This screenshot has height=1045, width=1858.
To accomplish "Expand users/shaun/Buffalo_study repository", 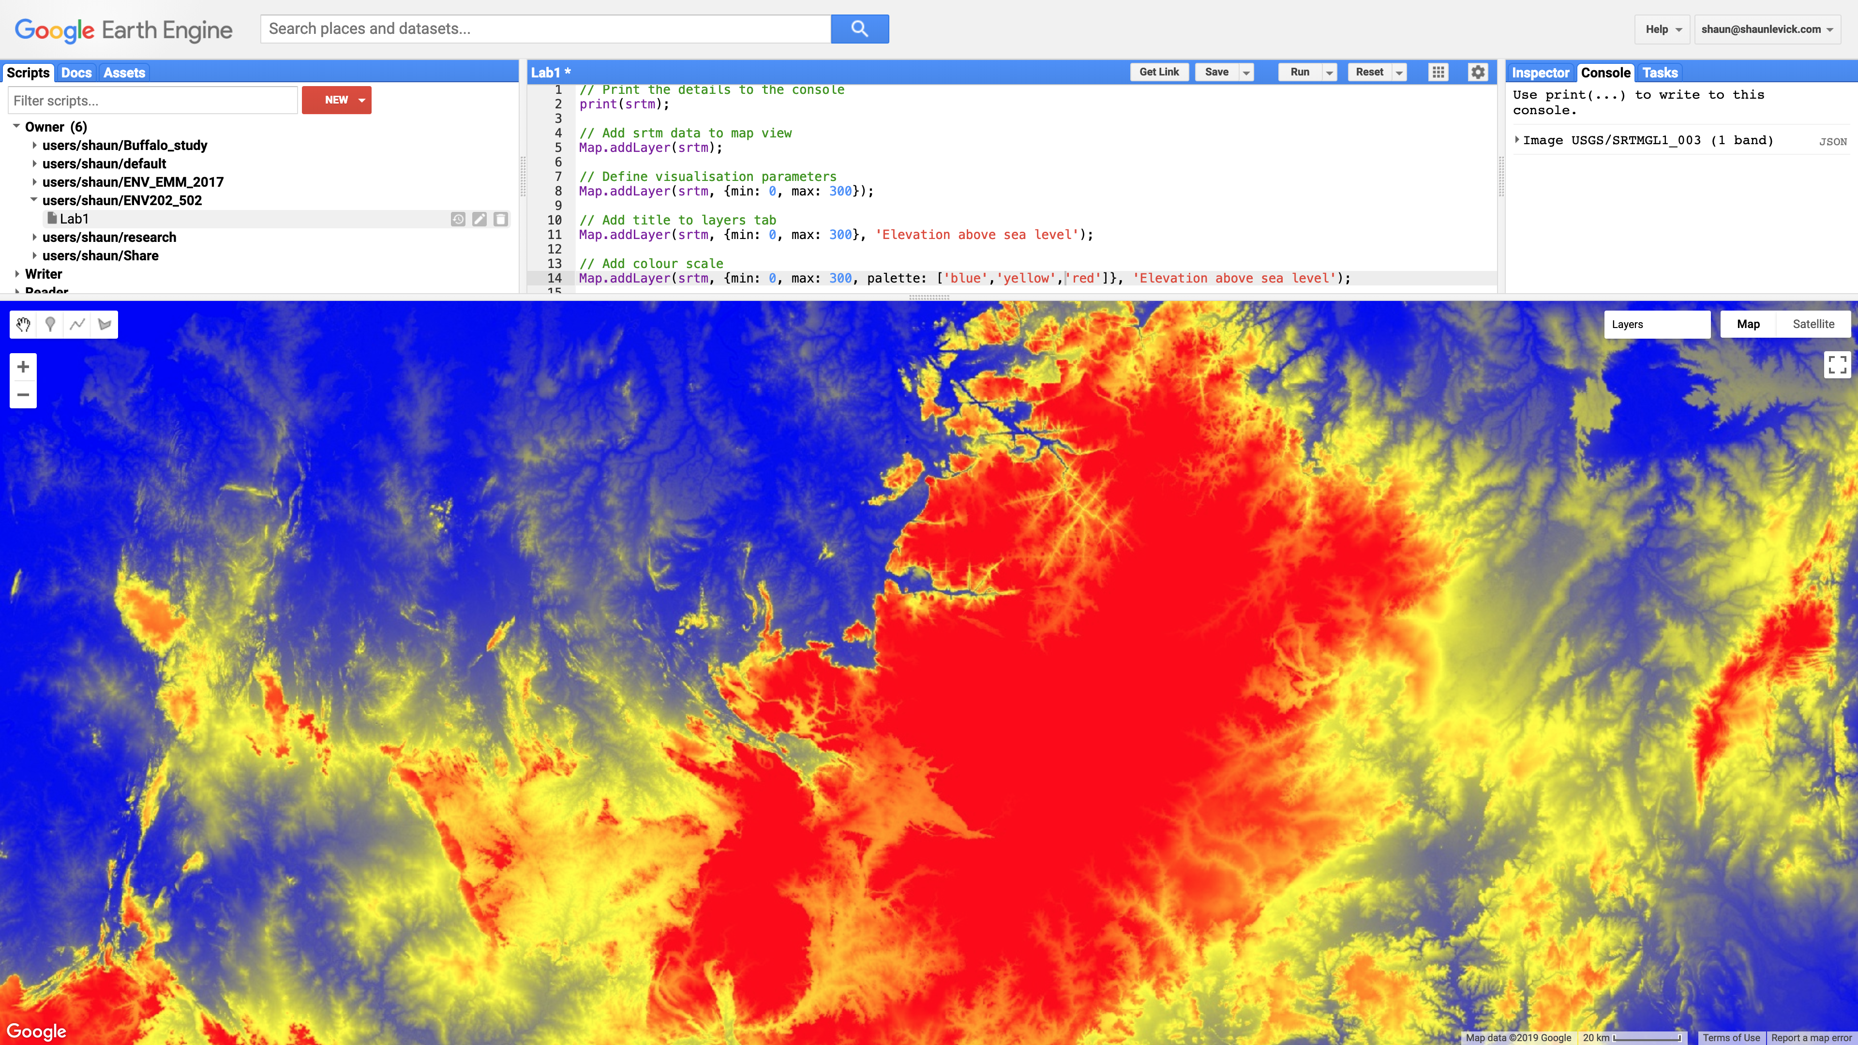I will pyautogui.click(x=35, y=145).
